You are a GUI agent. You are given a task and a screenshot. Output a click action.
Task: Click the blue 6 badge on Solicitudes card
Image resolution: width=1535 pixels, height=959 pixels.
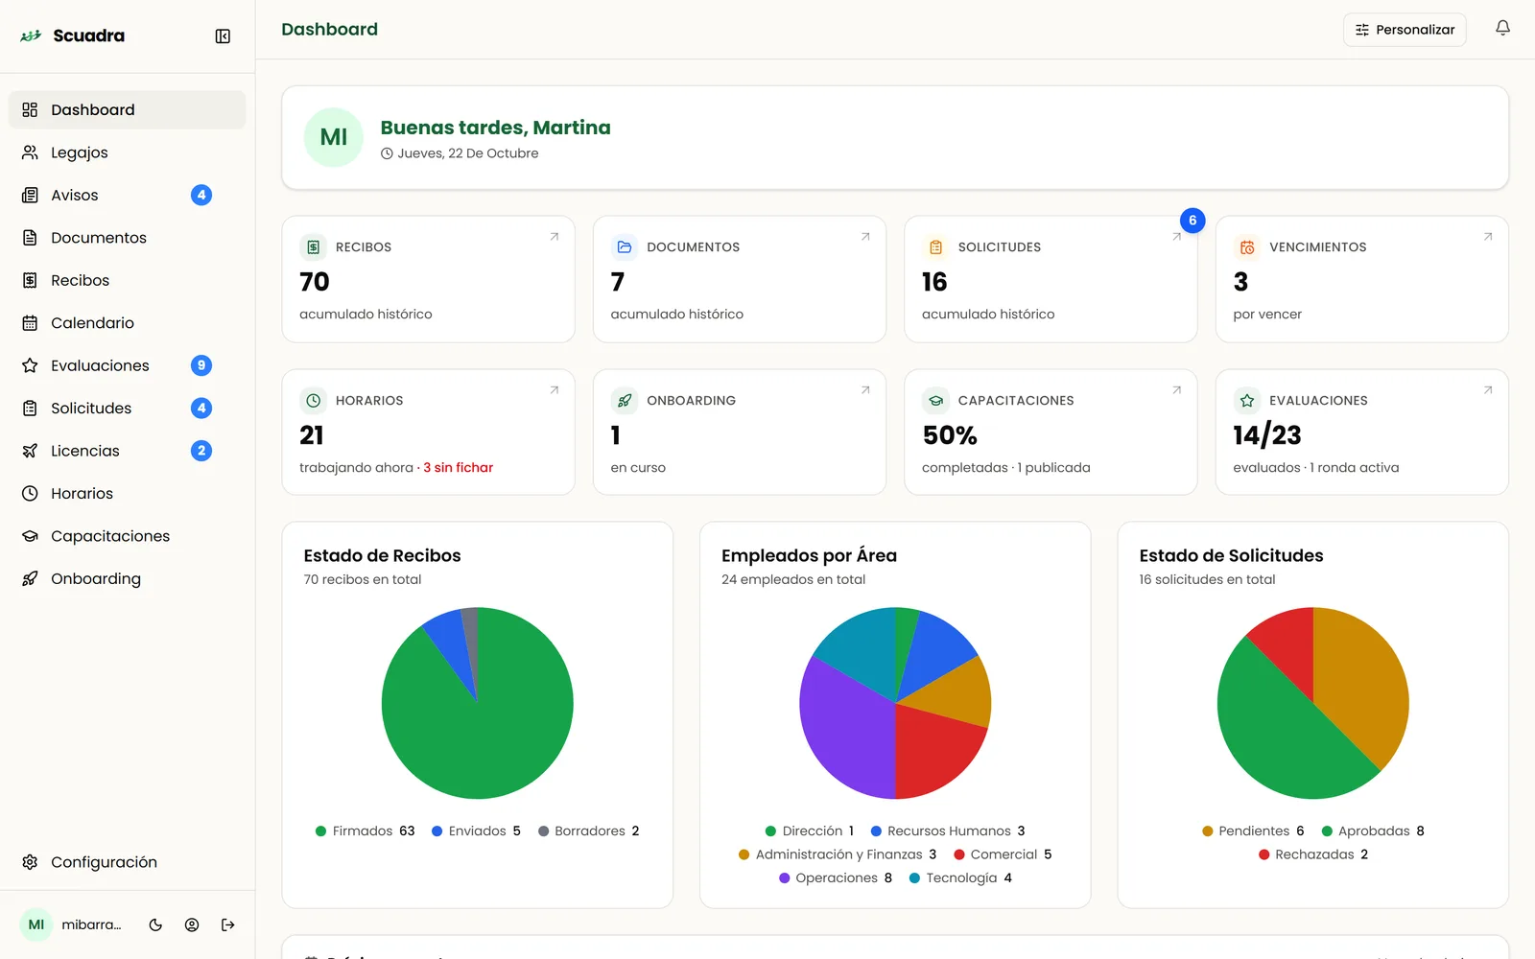click(1193, 221)
